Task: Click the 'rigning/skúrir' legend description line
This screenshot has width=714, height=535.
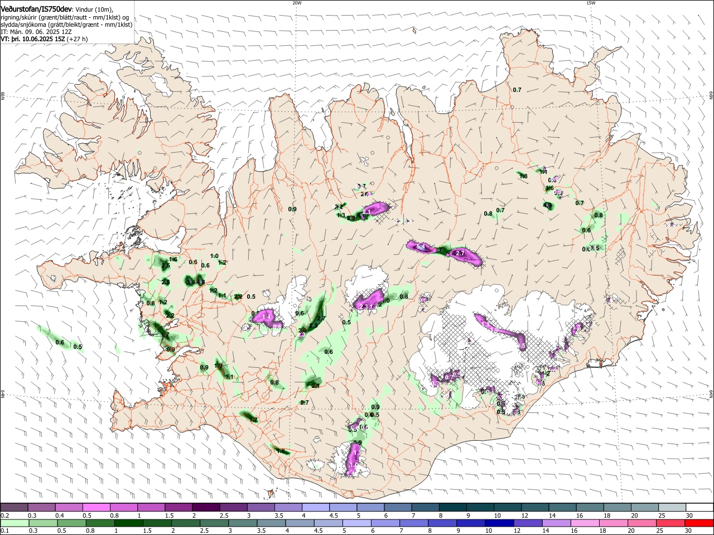Action: 65,17
